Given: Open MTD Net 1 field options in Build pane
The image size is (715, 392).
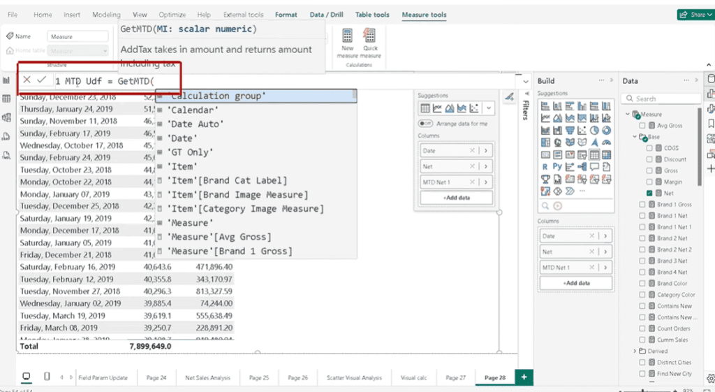Looking at the screenshot, I should coord(605,268).
